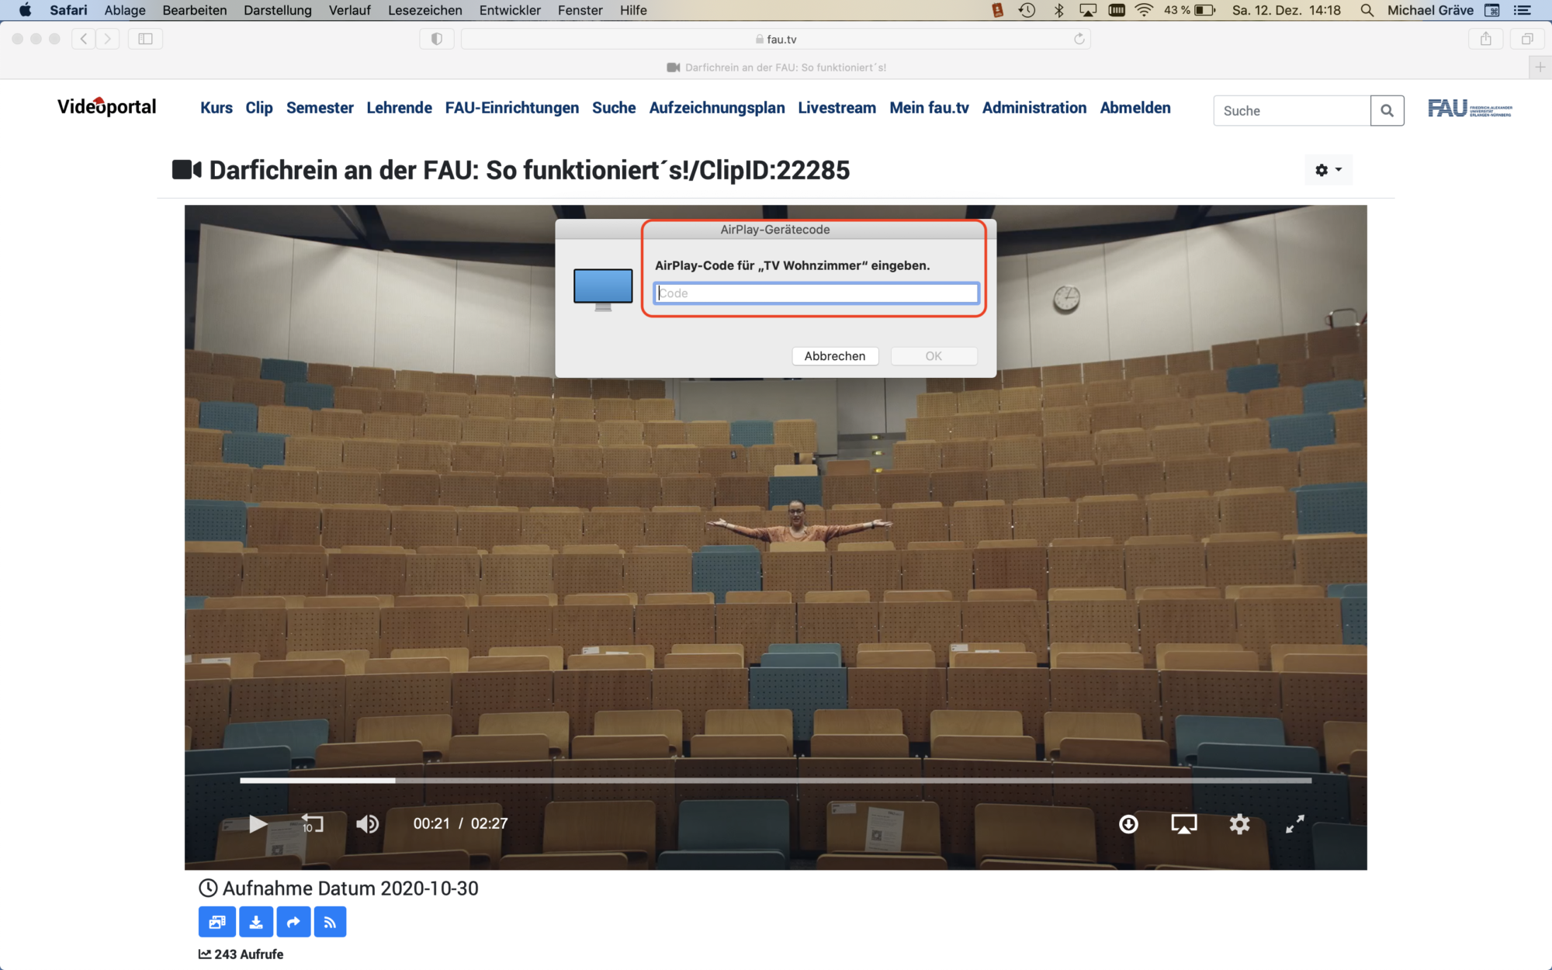Click the video progress bar
The image size is (1552, 970).
coord(776,781)
